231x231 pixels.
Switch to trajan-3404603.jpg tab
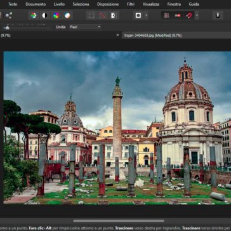point(153,36)
